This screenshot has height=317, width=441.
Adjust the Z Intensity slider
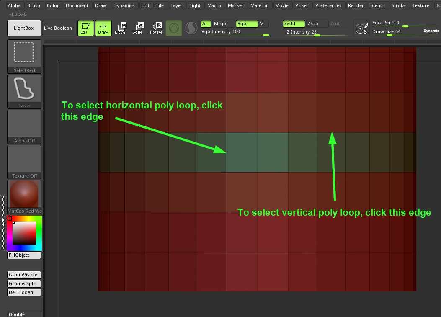pyautogui.click(x=317, y=32)
